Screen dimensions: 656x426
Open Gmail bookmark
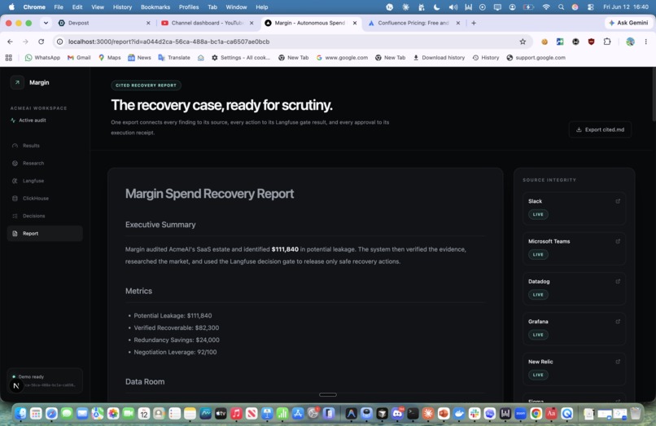click(79, 58)
